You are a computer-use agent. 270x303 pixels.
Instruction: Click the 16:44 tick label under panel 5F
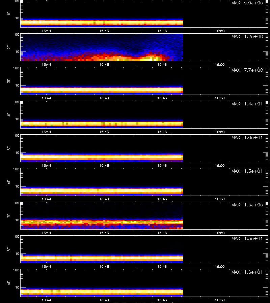click(46, 165)
